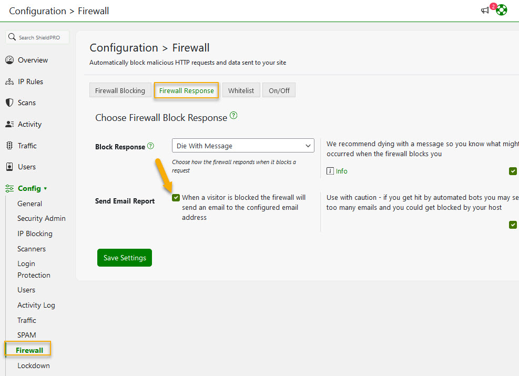Open Traffic via the traffic-light icon
The image size is (519, 376).
coord(9,145)
